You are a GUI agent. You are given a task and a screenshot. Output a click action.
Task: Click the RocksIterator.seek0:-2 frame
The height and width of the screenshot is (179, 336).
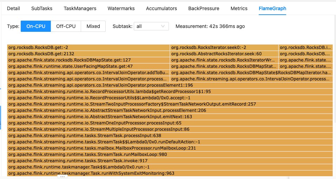(224, 47)
